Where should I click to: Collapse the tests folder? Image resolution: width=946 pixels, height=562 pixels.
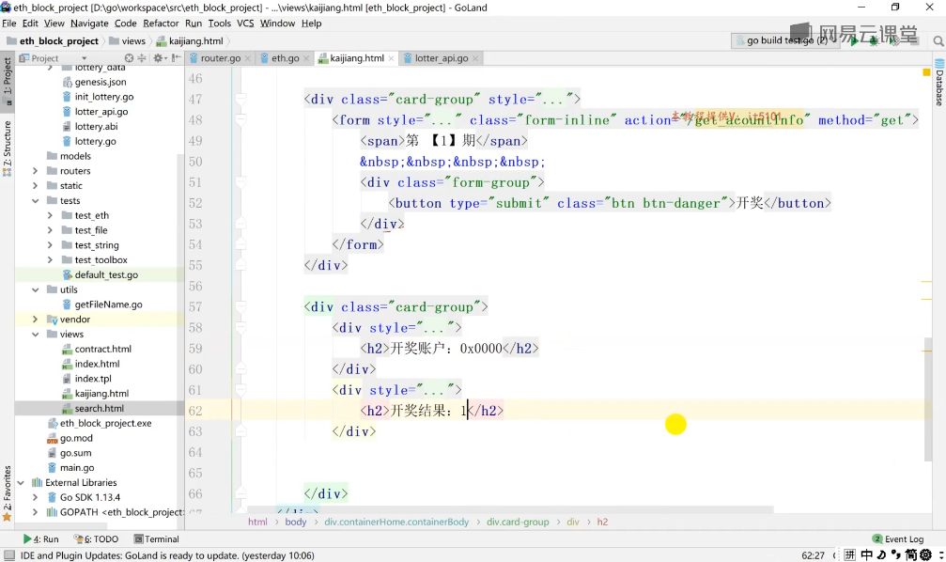(x=35, y=200)
